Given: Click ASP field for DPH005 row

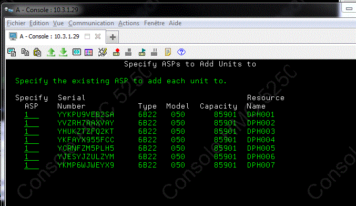Looking at the screenshot, I should 32,148.
